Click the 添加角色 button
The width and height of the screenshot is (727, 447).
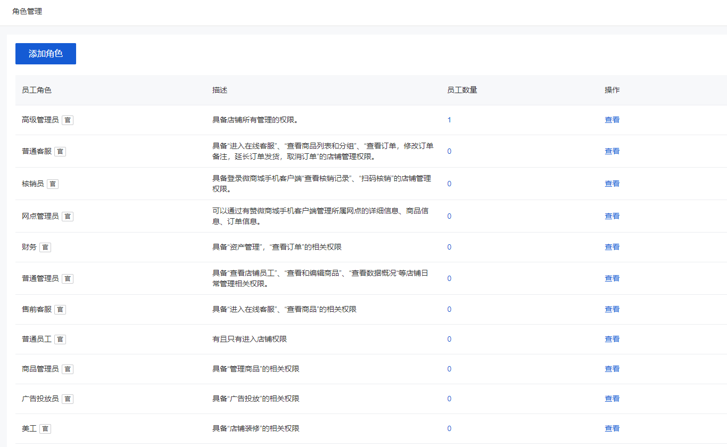tap(45, 54)
